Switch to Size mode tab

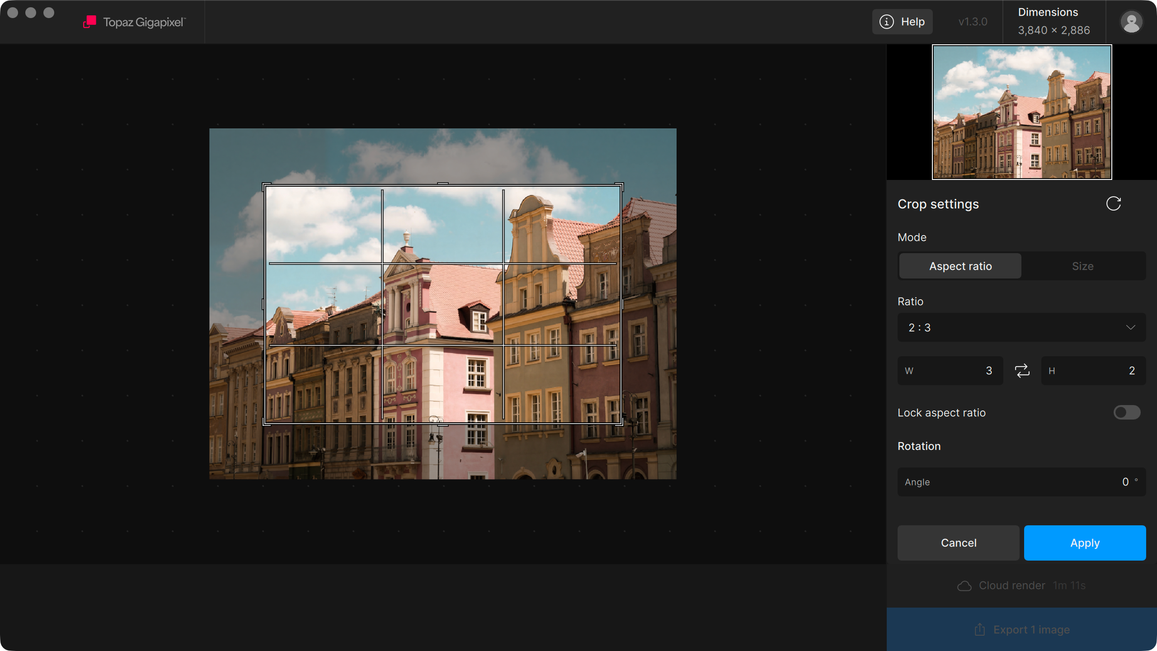[1083, 266]
